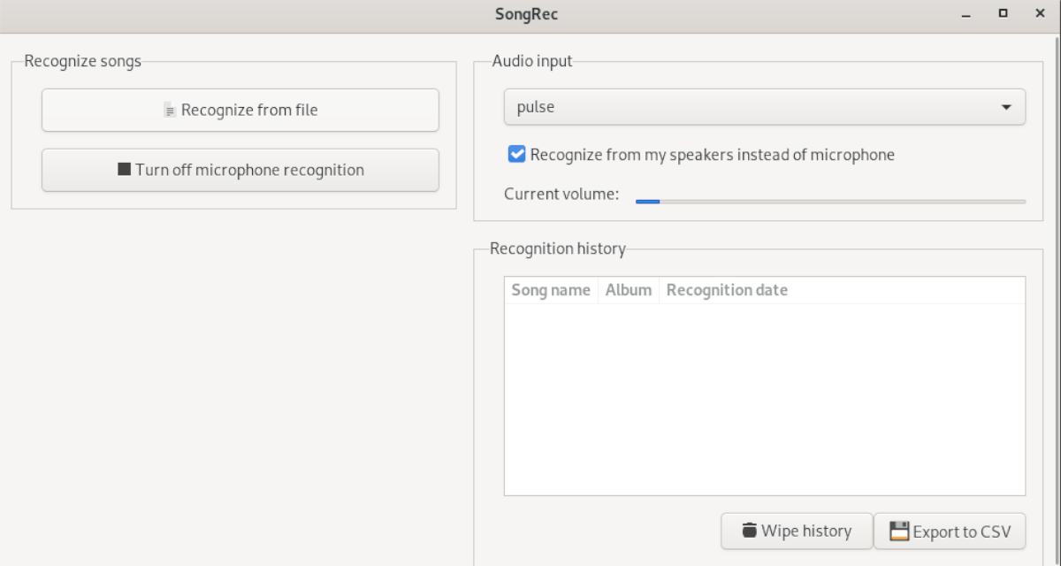Viewport: 1061px width, 566px height.
Task: Minimize the SongRec window
Action: click(966, 15)
